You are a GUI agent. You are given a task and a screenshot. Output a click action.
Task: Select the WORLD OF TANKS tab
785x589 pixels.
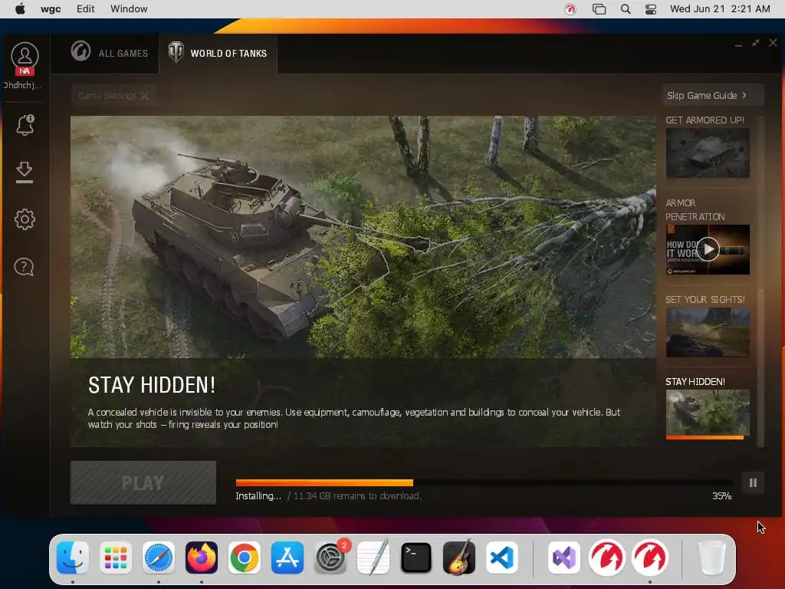pyautogui.click(x=218, y=53)
